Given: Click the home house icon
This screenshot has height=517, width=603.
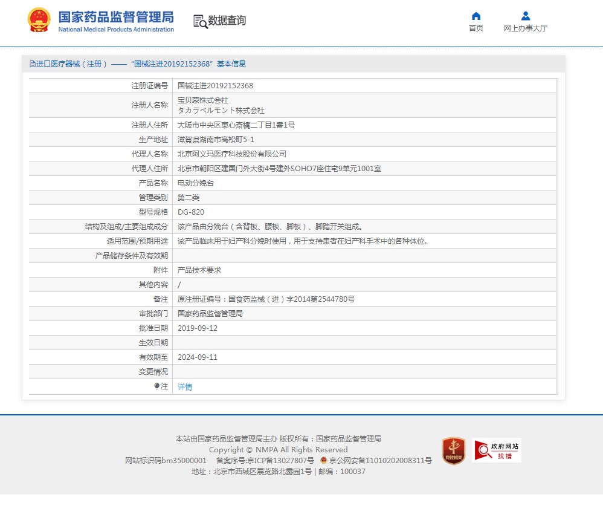Looking at the screenshot, I should click(x=476, y=16).
